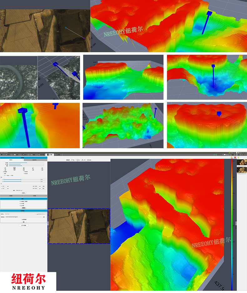Viewport: 247px width, 293px height.
Task: Open the lower left grey dropdown bar
Action: (x=12, y=196)
